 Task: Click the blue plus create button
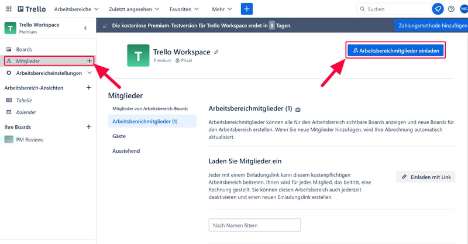(247, 9)
